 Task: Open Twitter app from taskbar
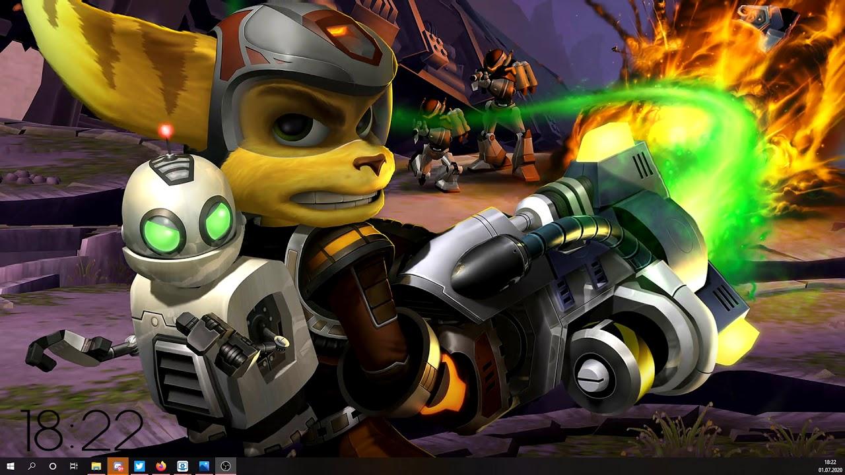139,466
